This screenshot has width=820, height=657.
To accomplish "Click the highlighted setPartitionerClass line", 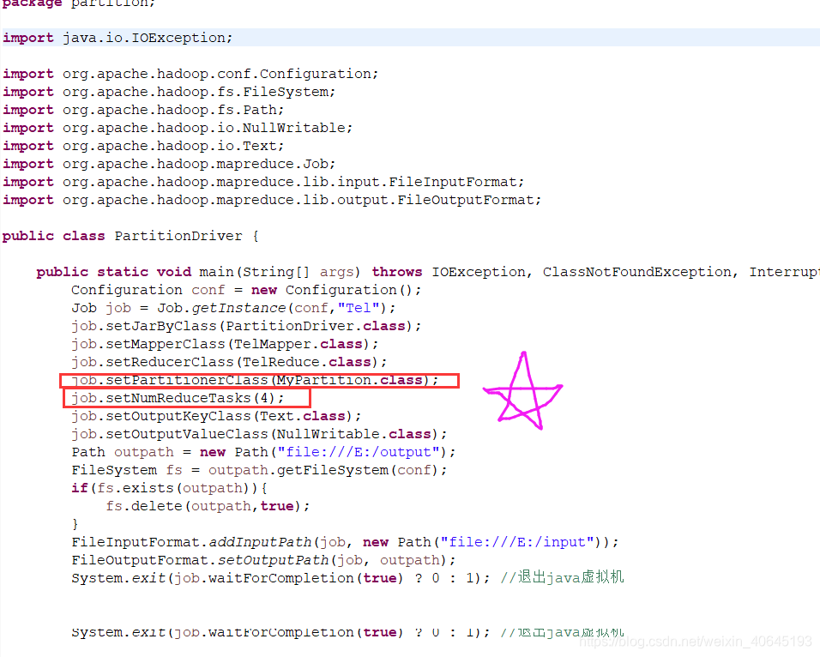I will (x=257, y=380).
